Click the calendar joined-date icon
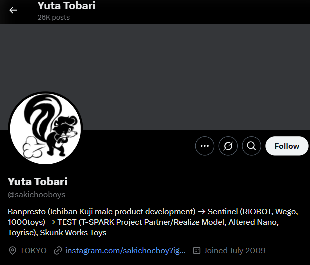The image size is (310, 265). pyautogui.click(x=197, y=250)
